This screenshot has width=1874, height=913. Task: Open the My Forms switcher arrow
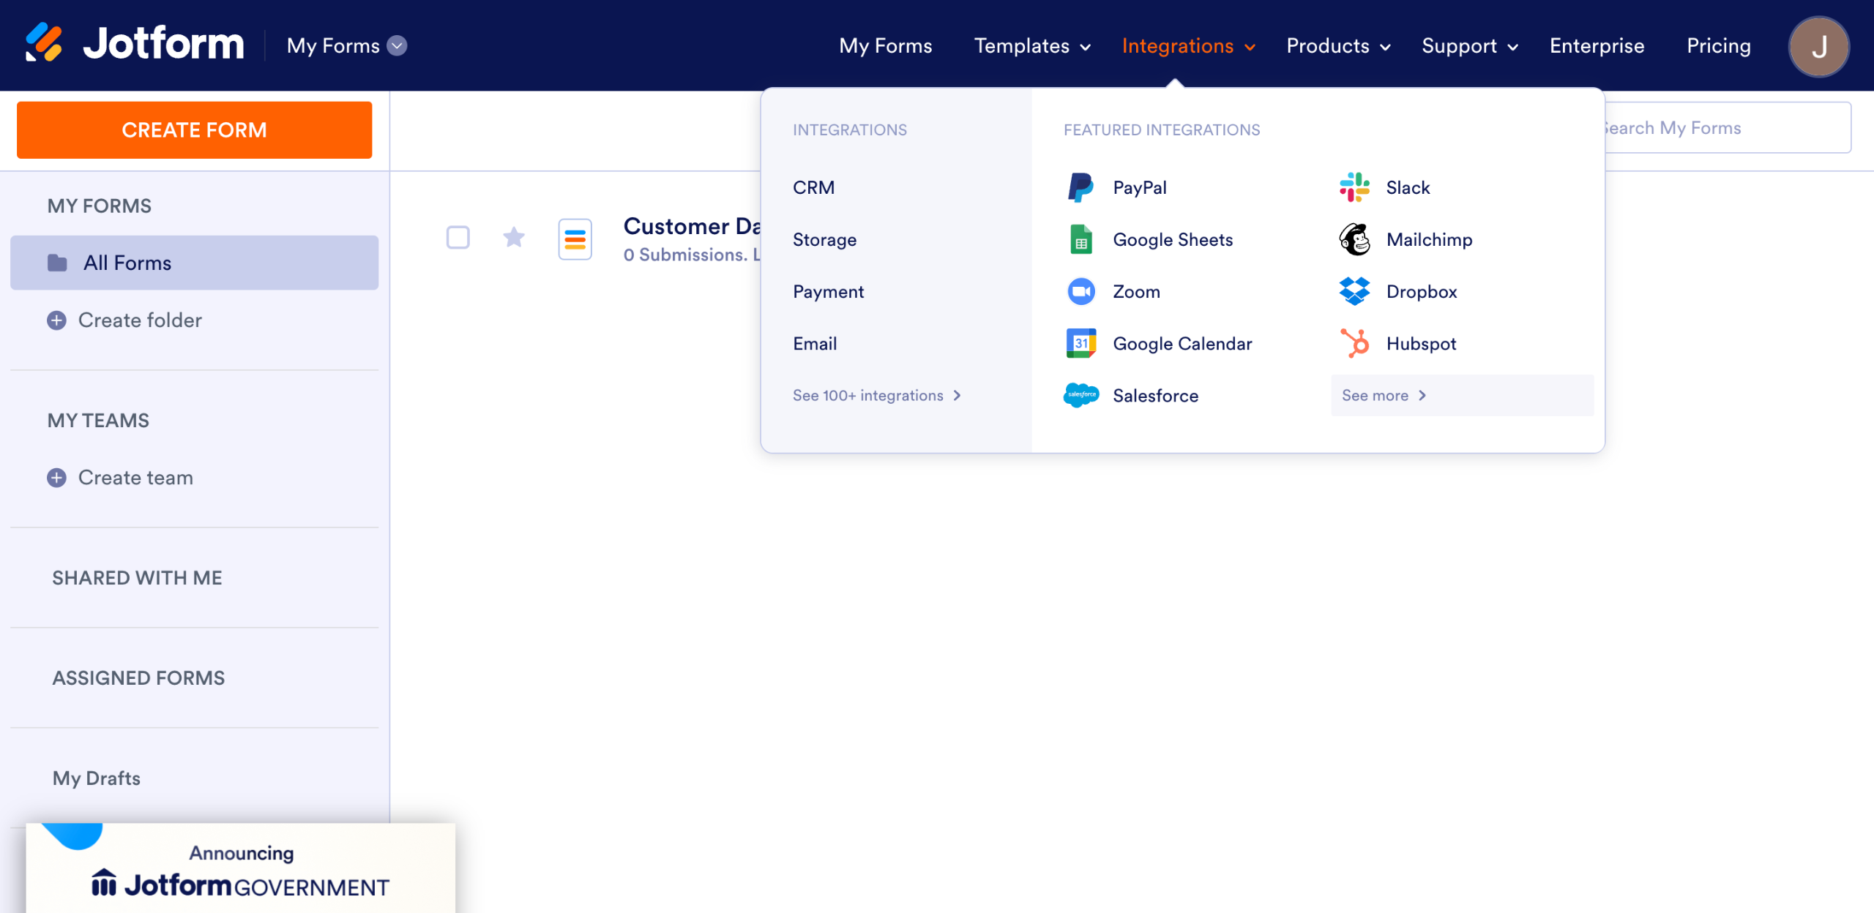(x=397, y=46)
